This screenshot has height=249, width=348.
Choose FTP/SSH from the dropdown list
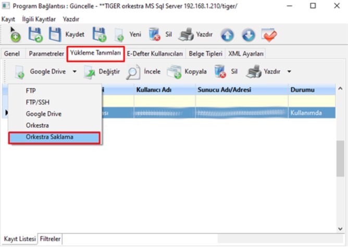click(x=38, y=102)
